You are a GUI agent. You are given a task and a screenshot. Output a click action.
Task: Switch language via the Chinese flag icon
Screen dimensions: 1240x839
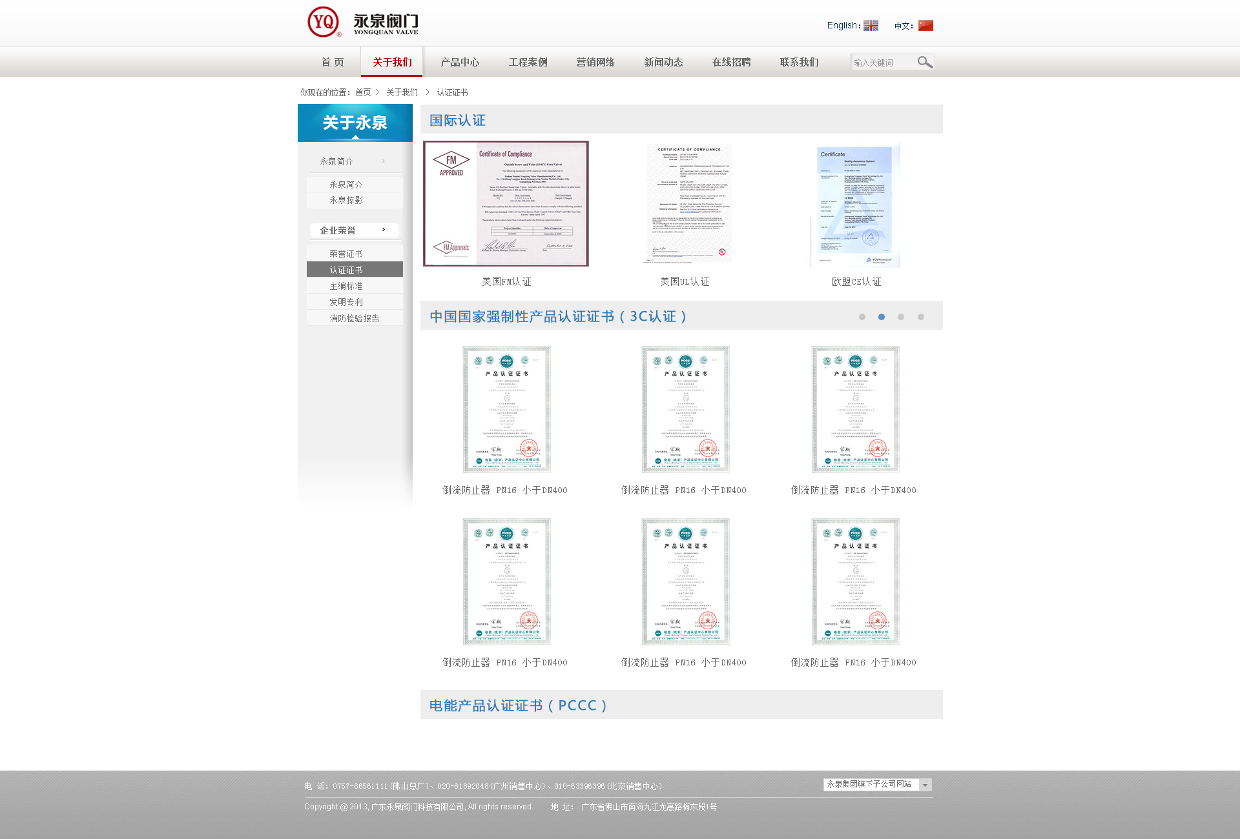click(925, 26)
